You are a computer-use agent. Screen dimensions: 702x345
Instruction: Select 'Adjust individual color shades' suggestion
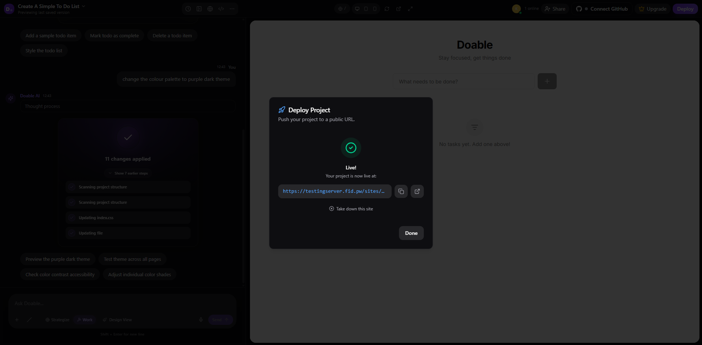139,274
